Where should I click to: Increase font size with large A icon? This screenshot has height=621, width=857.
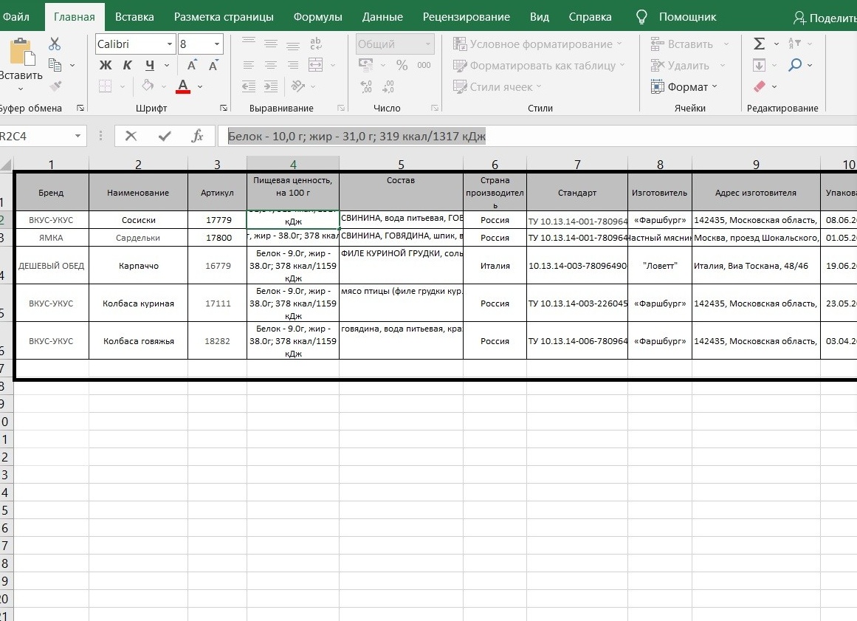192,65
